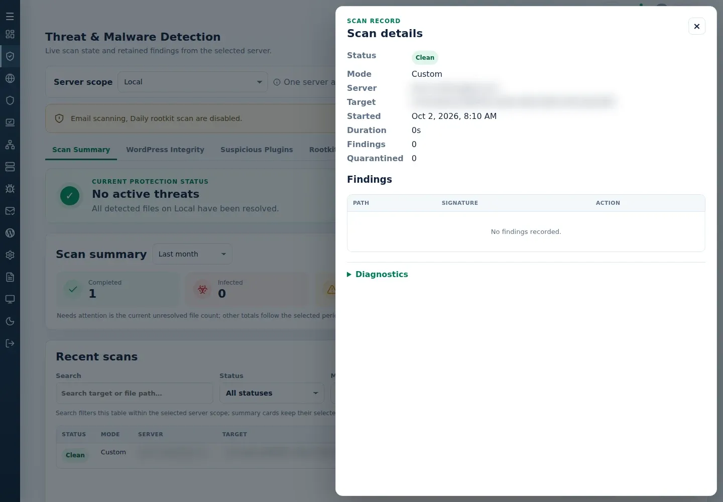Click the TARGET column header in Recent scans
Viewport: 723px width, 502px height.
click(x=234, y=434)
